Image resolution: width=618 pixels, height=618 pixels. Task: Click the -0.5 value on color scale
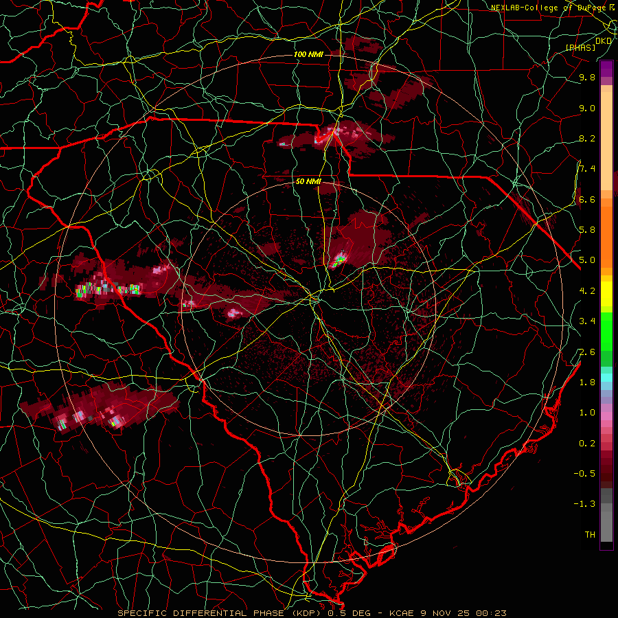[584, 474]
